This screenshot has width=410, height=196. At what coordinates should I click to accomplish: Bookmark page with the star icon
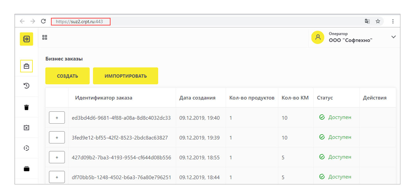coord(378,21)
